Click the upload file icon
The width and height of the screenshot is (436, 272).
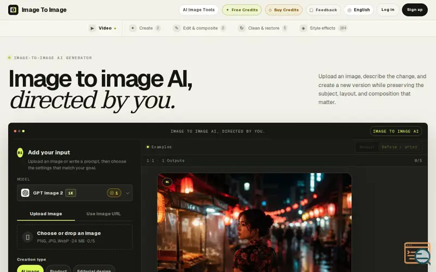(28, 237)
